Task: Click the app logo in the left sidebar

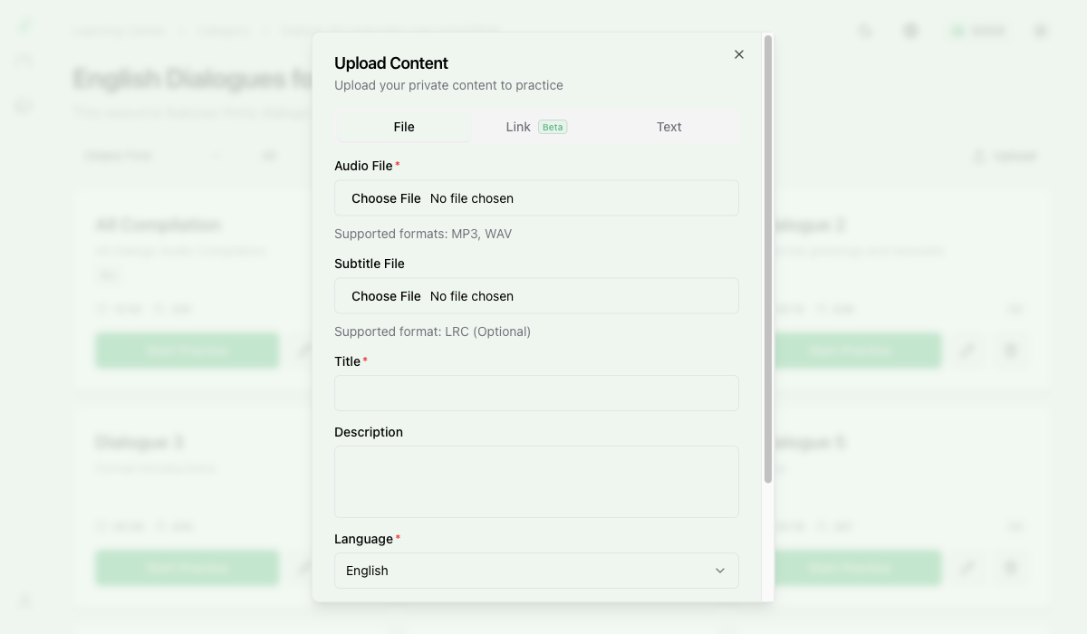Action: [24, 24]
